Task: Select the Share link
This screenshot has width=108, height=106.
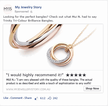Action: (28, 98)
